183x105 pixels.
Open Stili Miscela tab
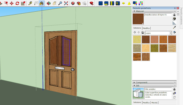(154, 102)
